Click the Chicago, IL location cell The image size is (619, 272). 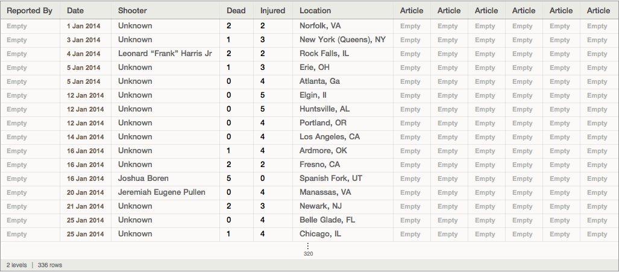pos(320,234)
